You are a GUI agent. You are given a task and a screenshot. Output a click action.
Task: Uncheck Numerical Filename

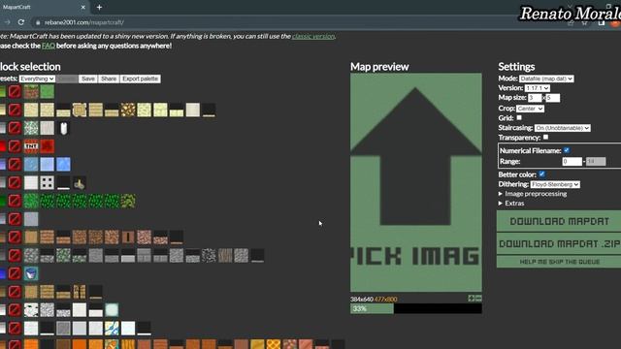pos(567,150)
